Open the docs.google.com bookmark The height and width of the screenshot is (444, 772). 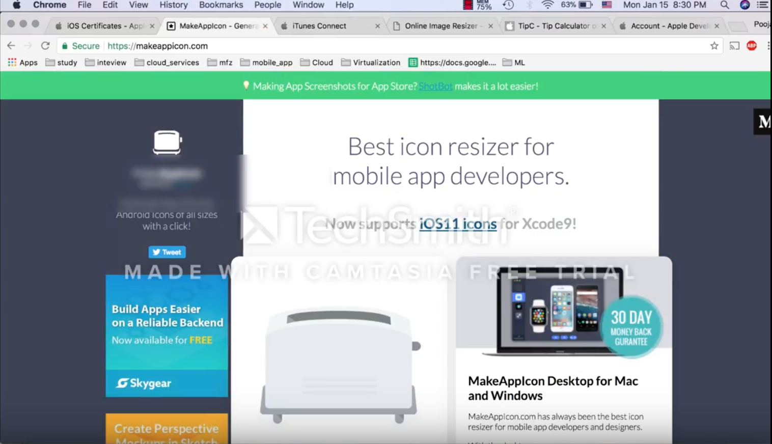(452, 63)
